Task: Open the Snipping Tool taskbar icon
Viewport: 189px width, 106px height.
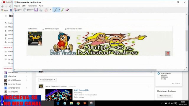Action: (92, 103)
